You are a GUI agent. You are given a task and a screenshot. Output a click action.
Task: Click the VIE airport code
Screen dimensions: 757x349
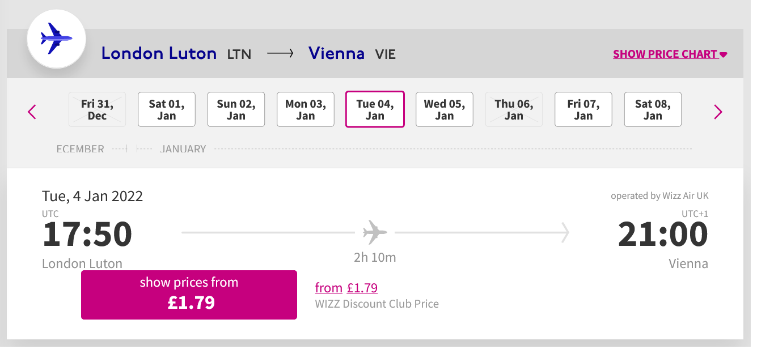(385, 54)
